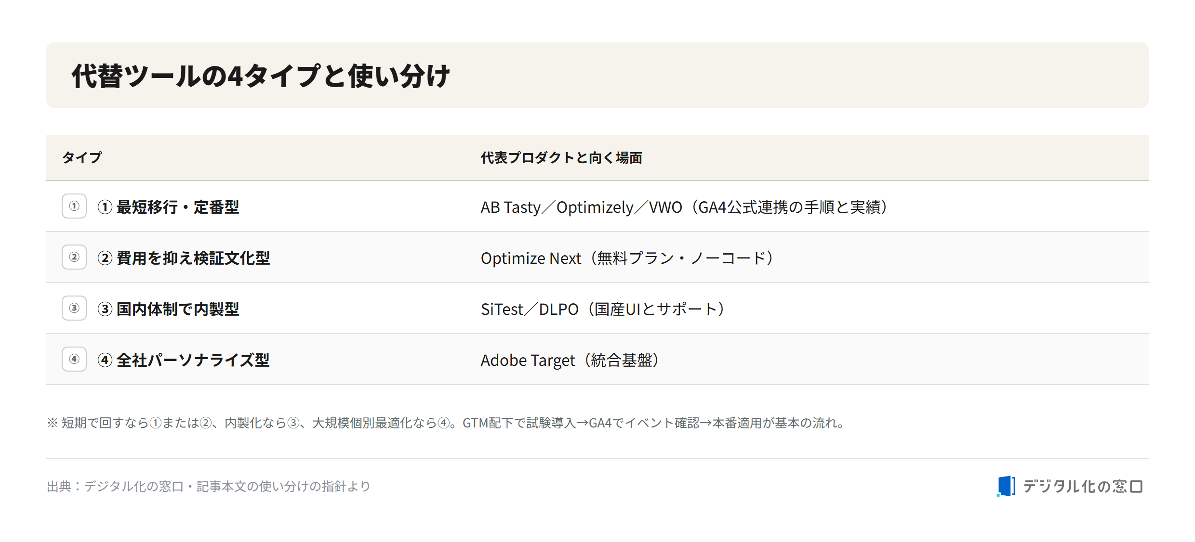The image size is (1195, 542).
Task: Click the title 代替ツールの4タイプと使い分け
Action: [x=261, y=76]
